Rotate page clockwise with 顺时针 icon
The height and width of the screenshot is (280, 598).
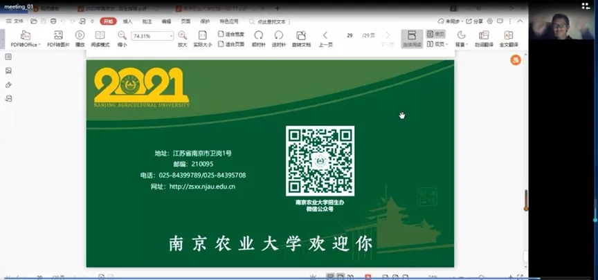pos(258,35)
